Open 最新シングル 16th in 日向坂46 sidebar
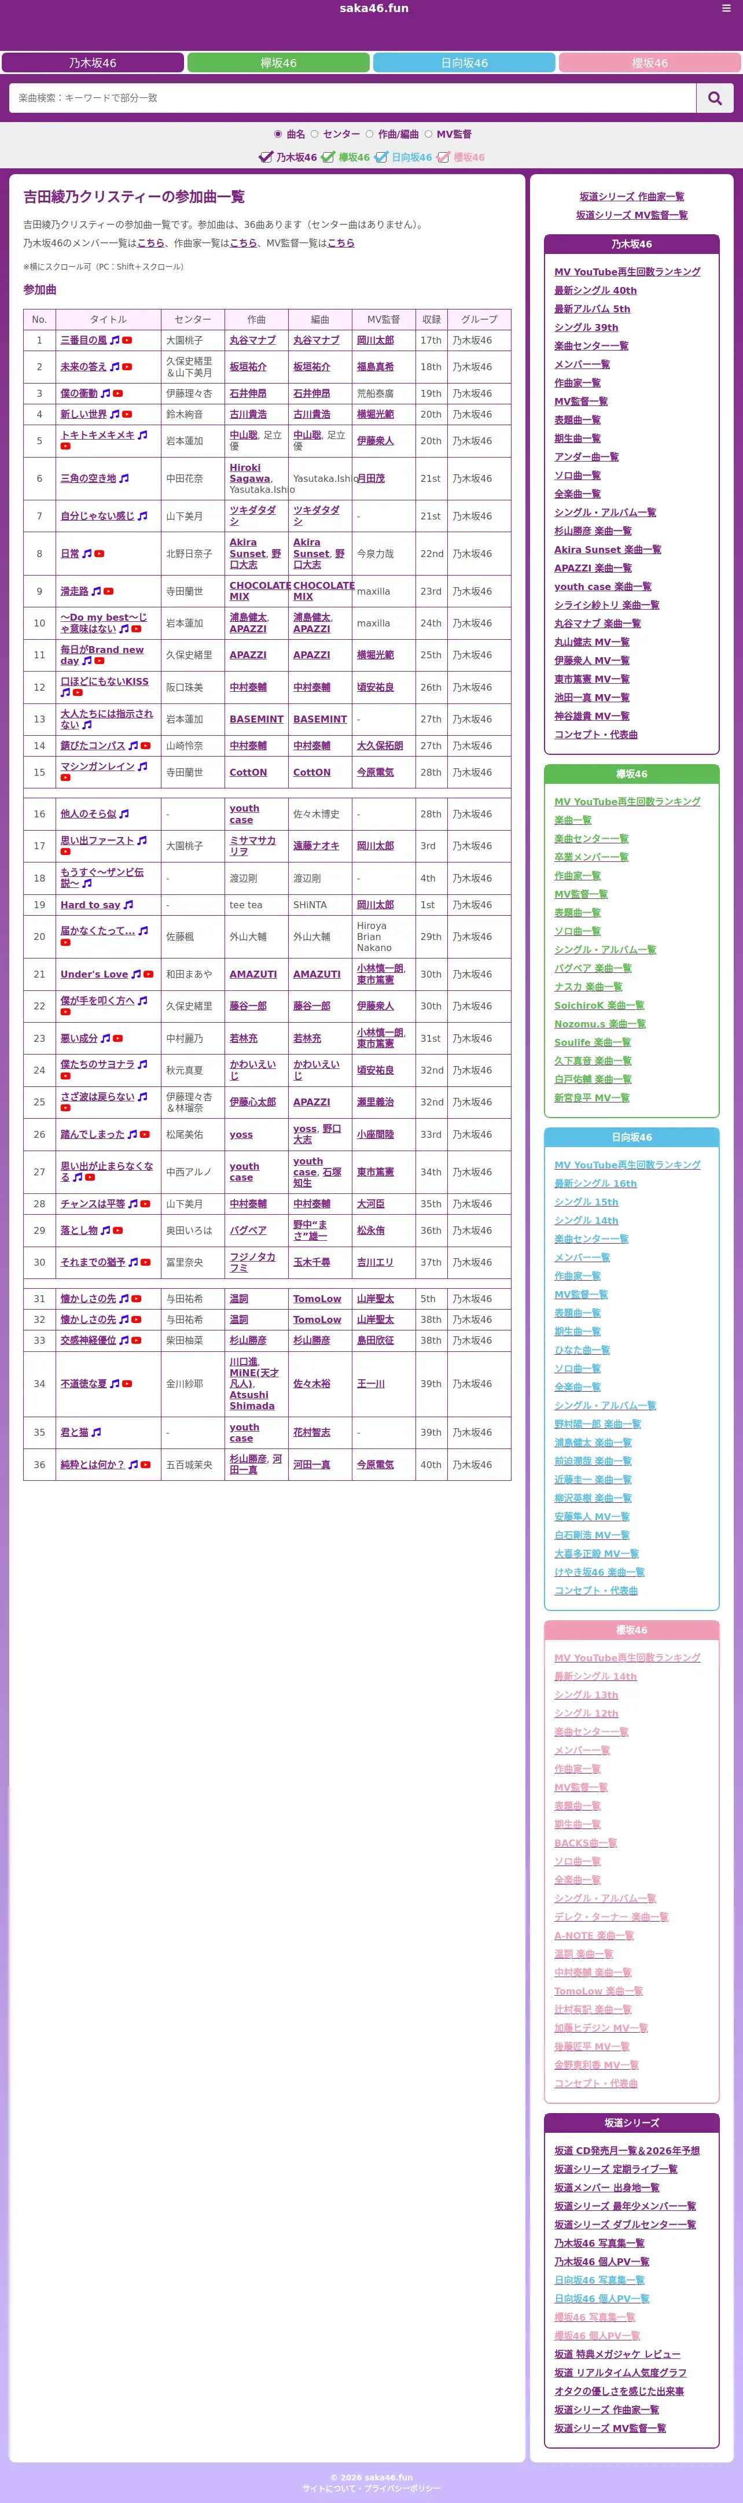 (595, 1184)
